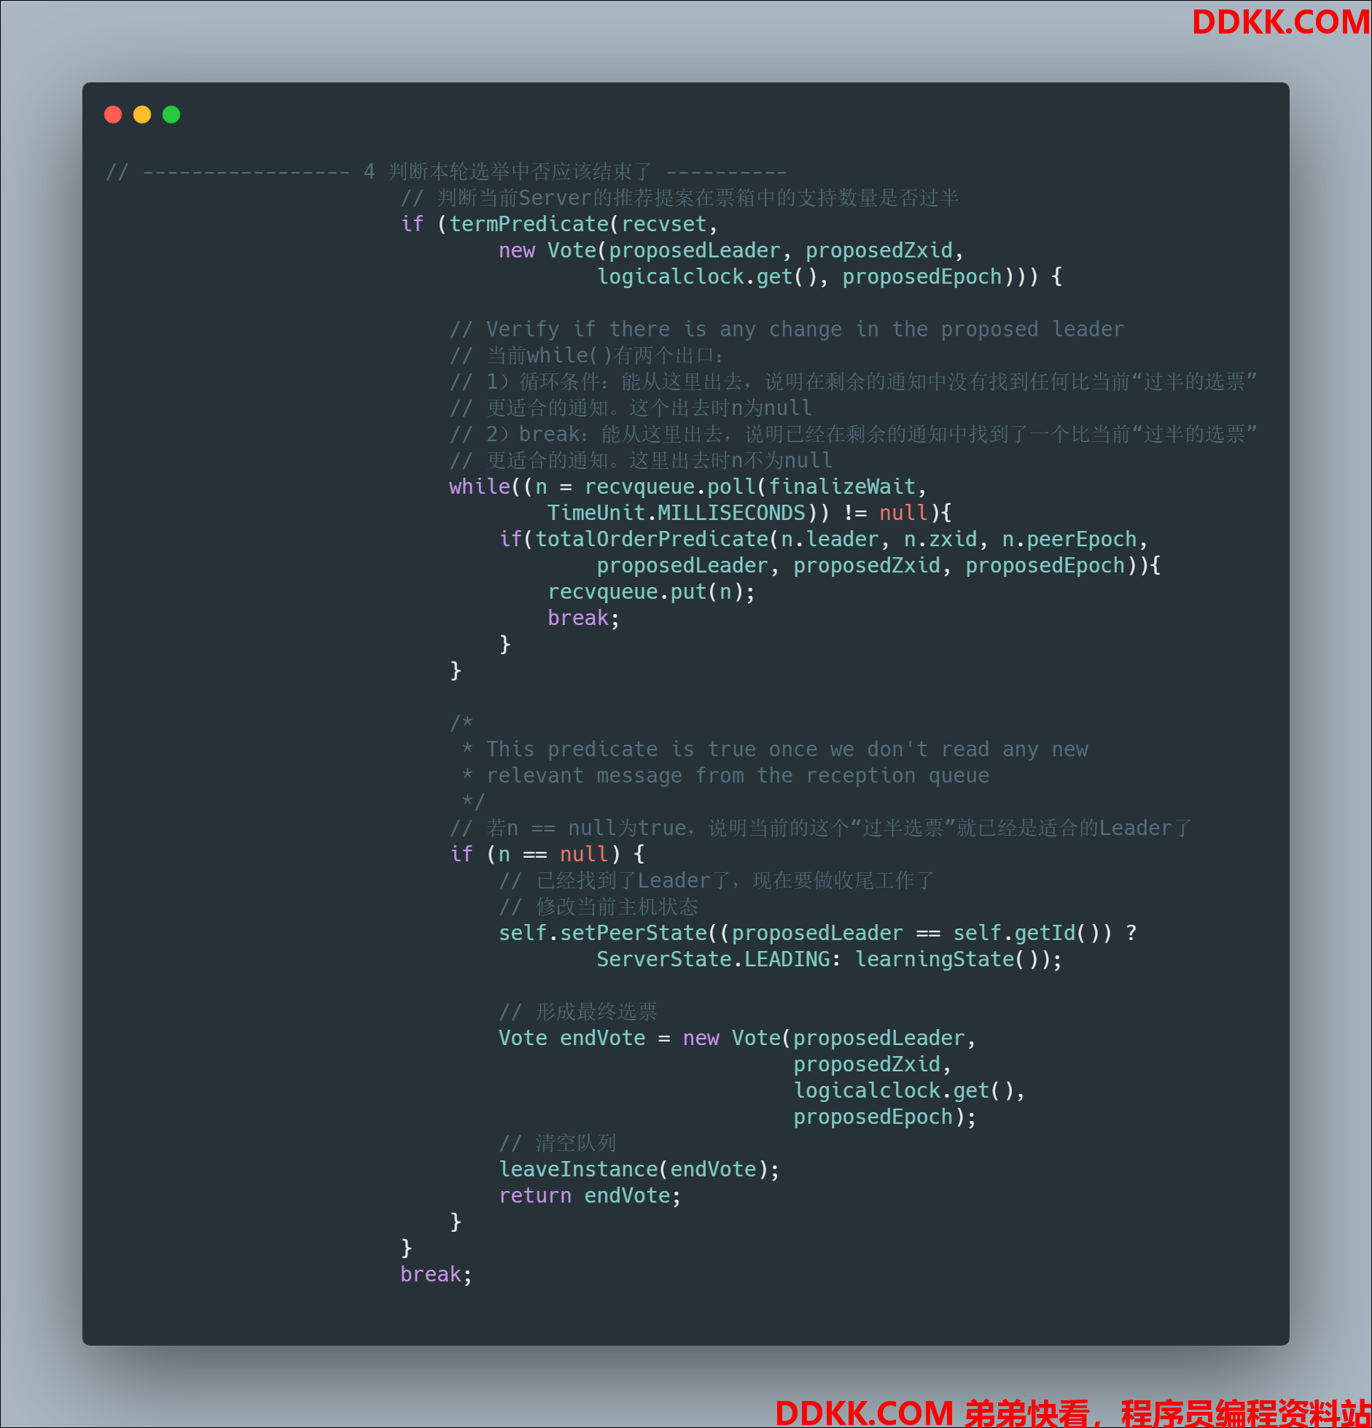Click the comment '形成最终选票'
This screenshot has width=1372, height=1428.
577,1012
